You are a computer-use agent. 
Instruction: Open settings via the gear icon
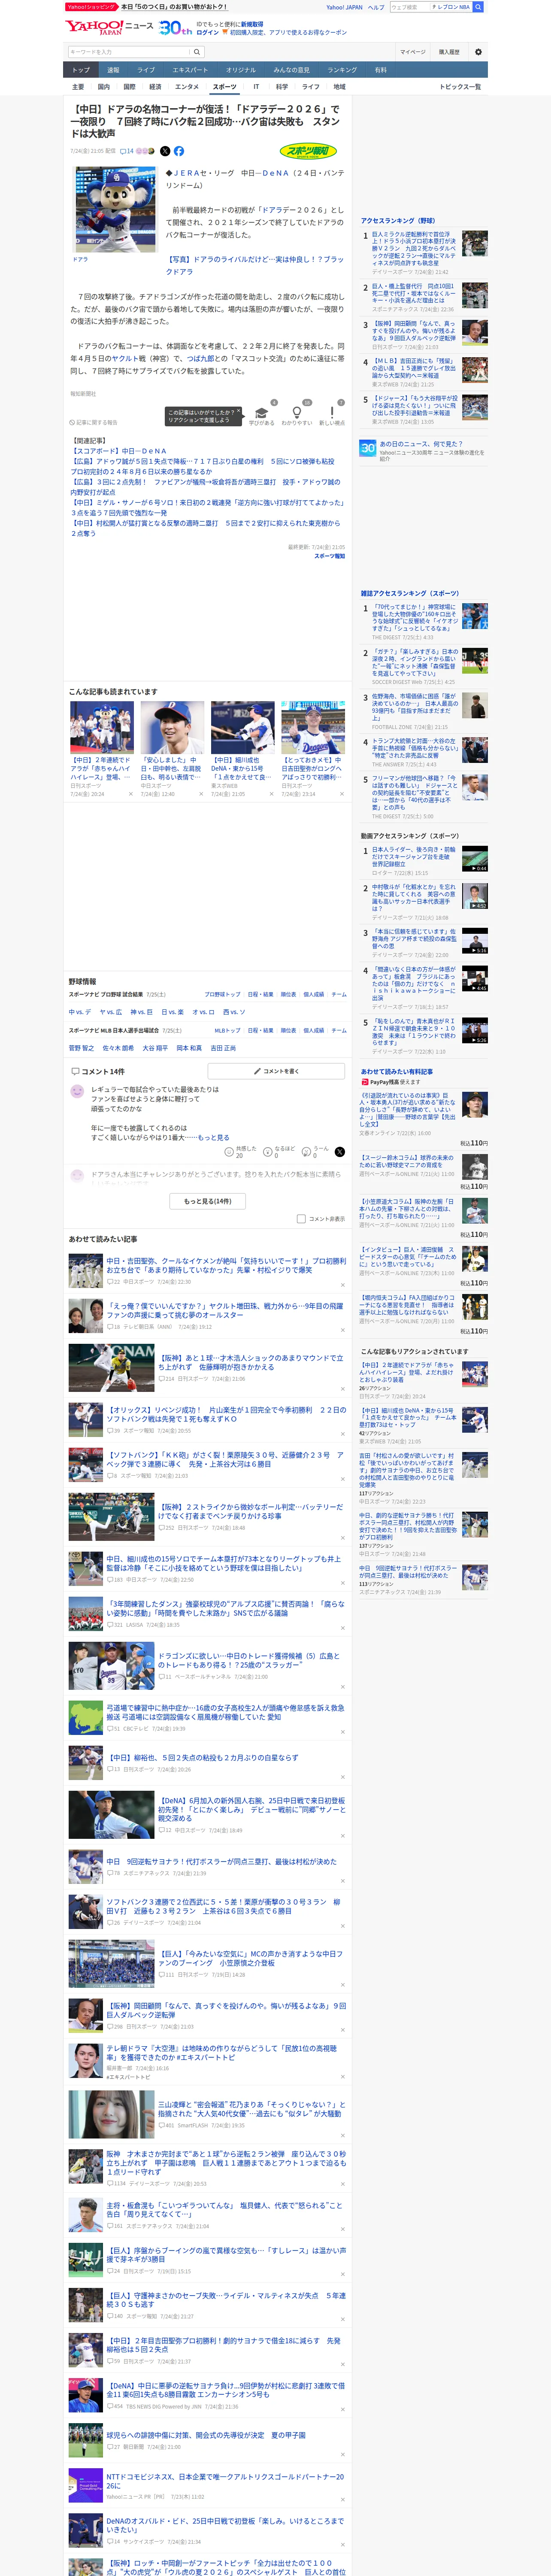(x=478, y=52)
